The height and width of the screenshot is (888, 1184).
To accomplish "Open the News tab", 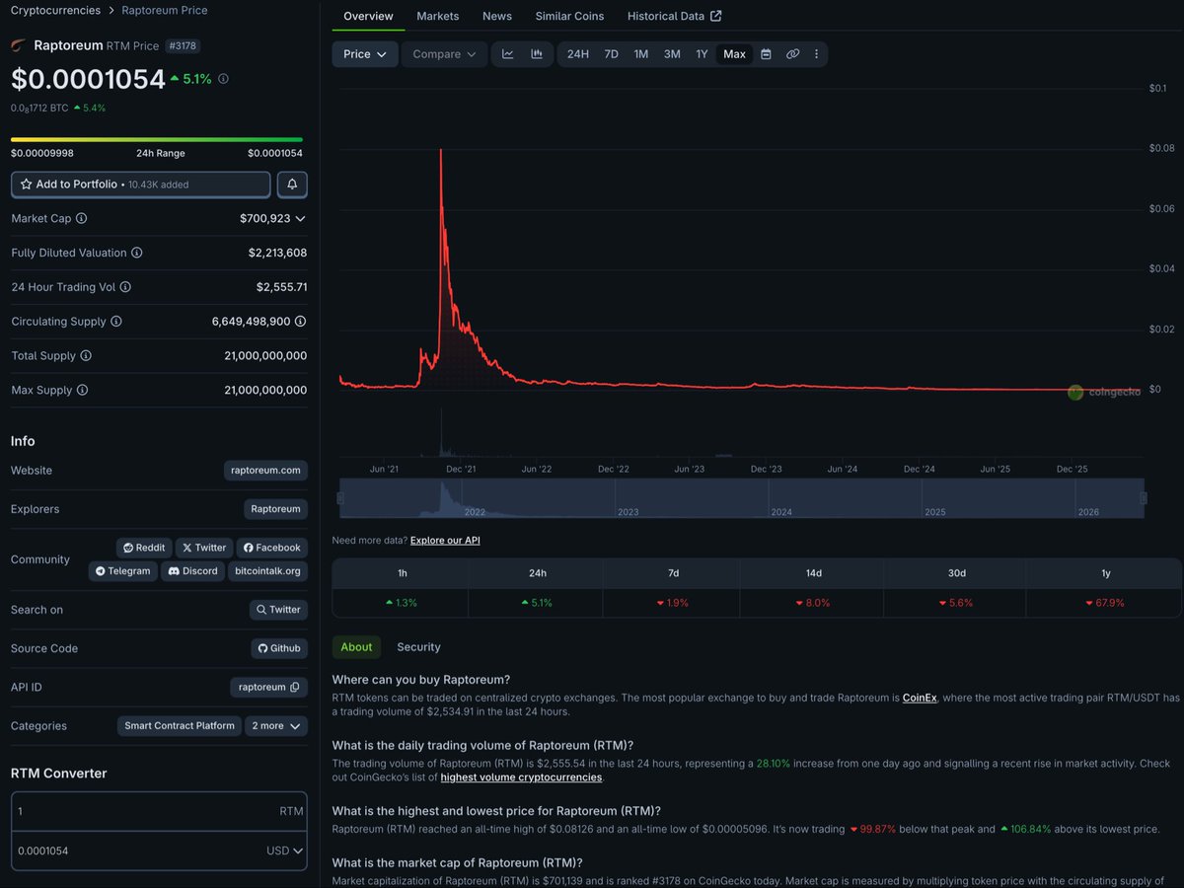I will (x=497, y=16).
